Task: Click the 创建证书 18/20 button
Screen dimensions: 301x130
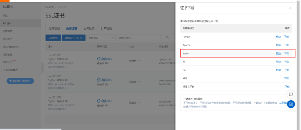Action: pyautogui.click(x=74, y=38)
